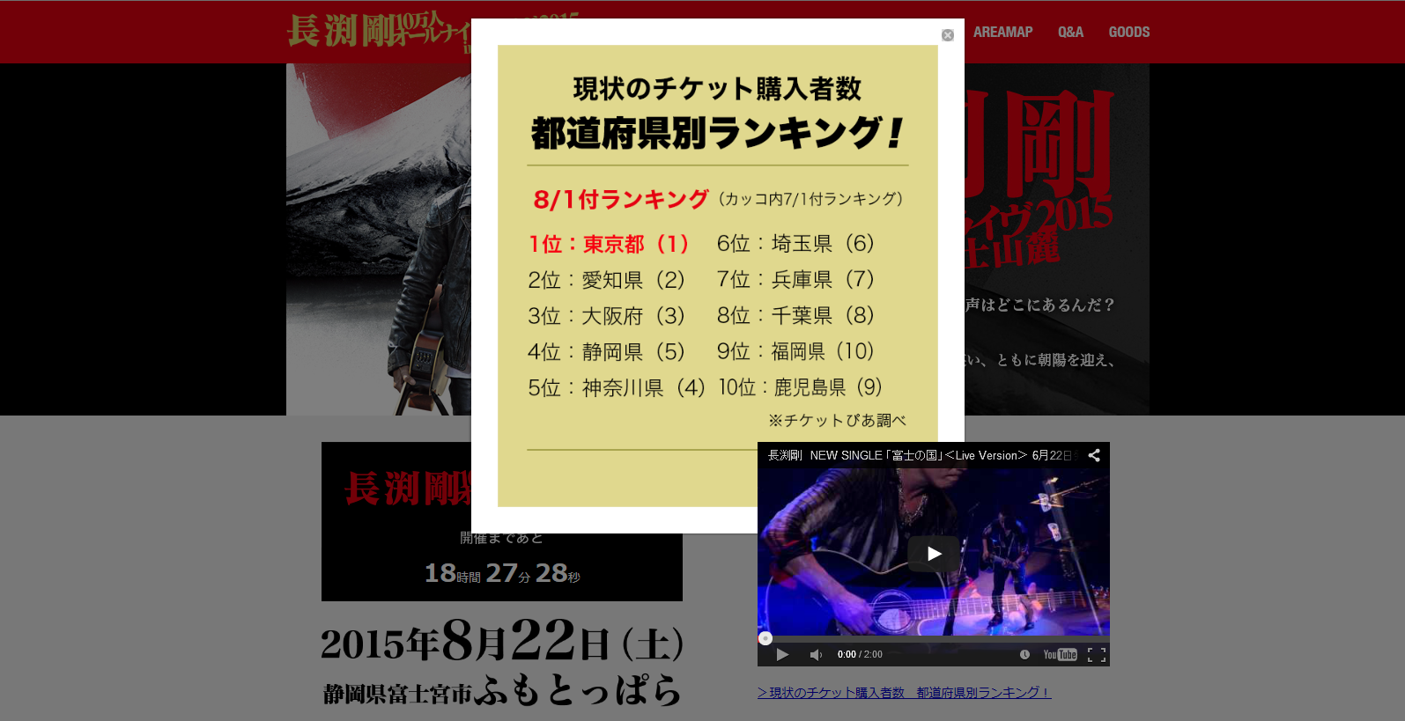Image resolution: width=1405 pixels, height=721 pixels.
Task: Click the video time display 0:00 / 2:00
Action: point(860,654)
